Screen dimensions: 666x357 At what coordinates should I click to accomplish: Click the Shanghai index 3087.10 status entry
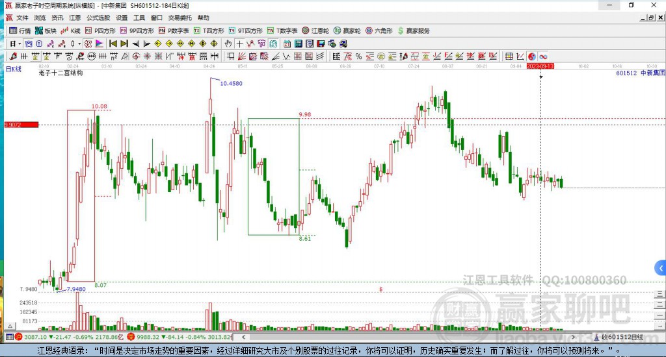pos(68,337)
